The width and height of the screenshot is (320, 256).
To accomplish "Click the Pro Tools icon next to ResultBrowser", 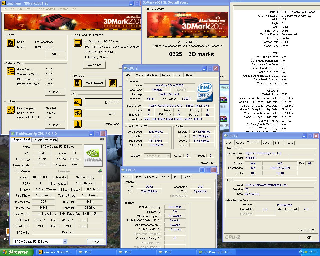I will [x=113, y=83].
